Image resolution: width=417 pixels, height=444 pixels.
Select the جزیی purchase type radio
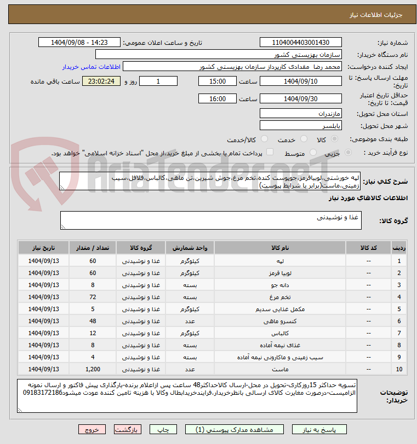[x=348, y=153]
